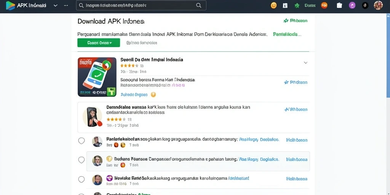Click the magnifier icon at search field's left
This screenshot has height=195, width=390.
pyautogui.click(x=81, y=5)
